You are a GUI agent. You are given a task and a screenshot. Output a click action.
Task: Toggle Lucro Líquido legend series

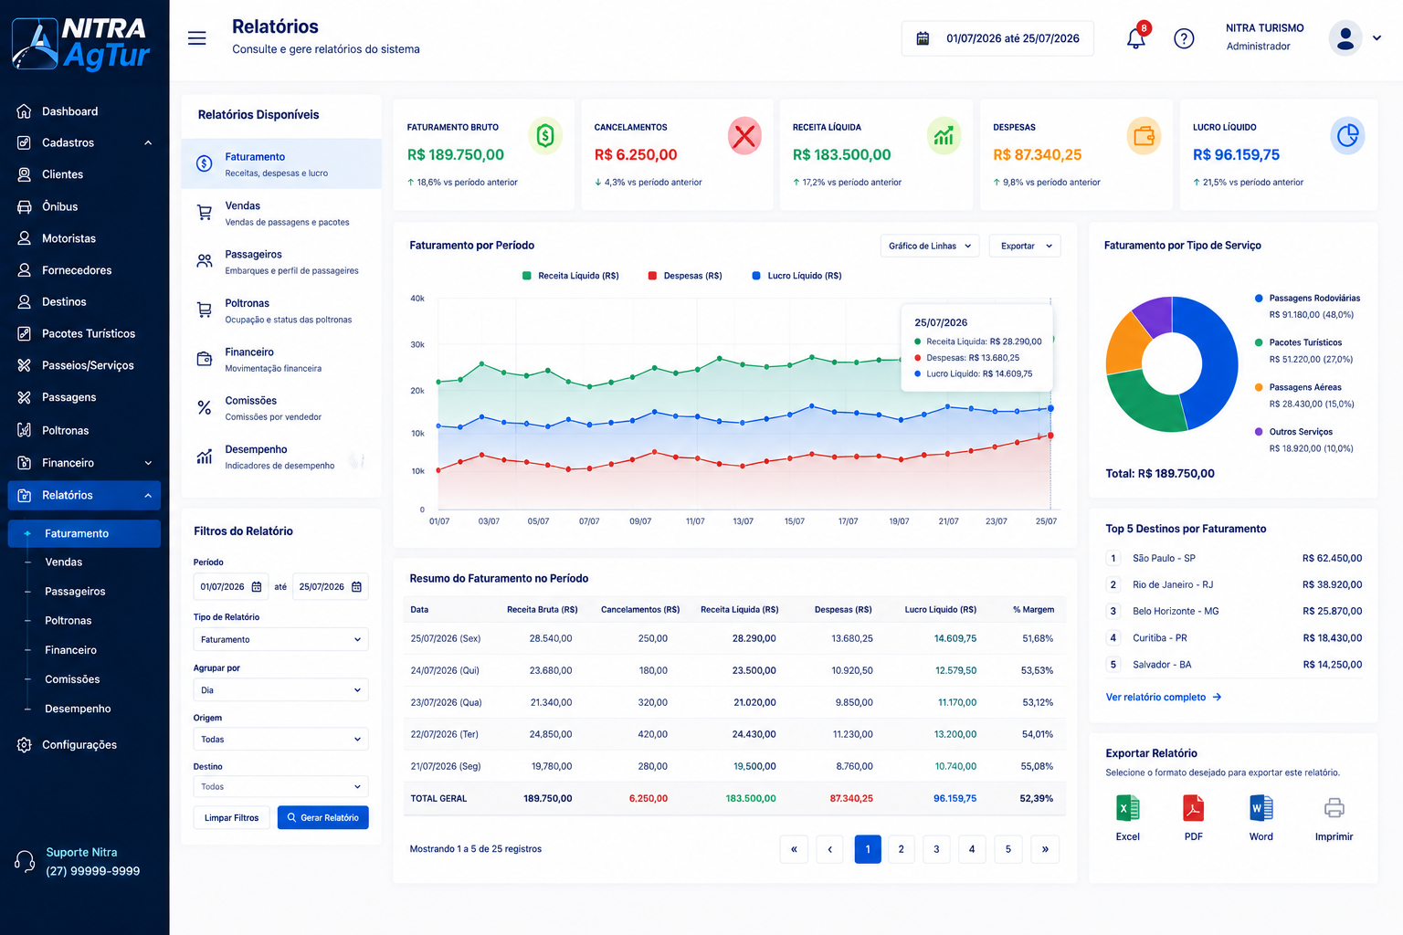(796, 276)
